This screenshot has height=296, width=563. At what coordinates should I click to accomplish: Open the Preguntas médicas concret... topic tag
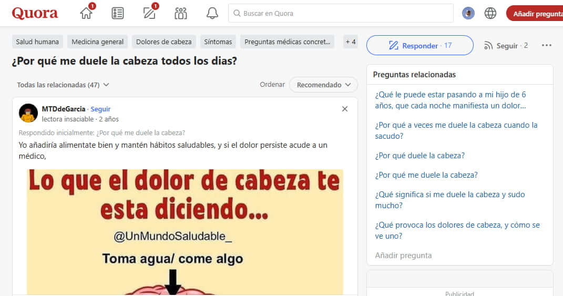click(287, 42)
